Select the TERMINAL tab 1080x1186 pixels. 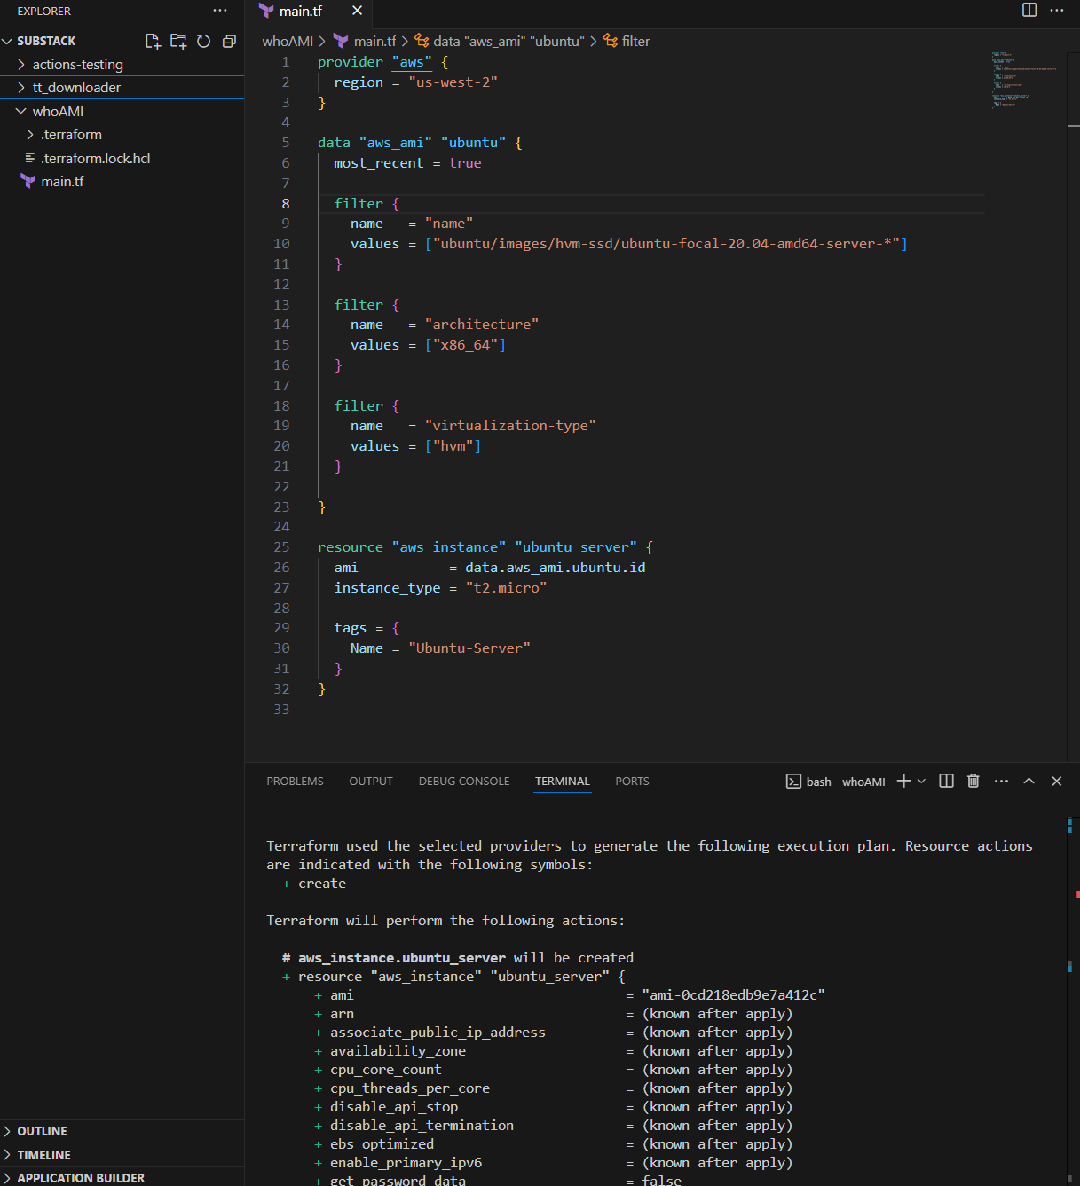click(563, 782)
